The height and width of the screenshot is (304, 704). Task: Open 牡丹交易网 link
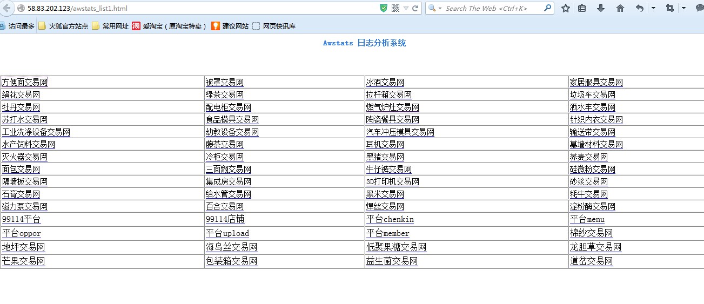[21, 107]
